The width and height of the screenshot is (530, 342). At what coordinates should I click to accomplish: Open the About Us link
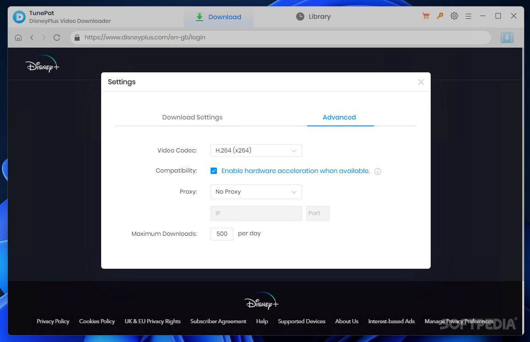[347, 321]
